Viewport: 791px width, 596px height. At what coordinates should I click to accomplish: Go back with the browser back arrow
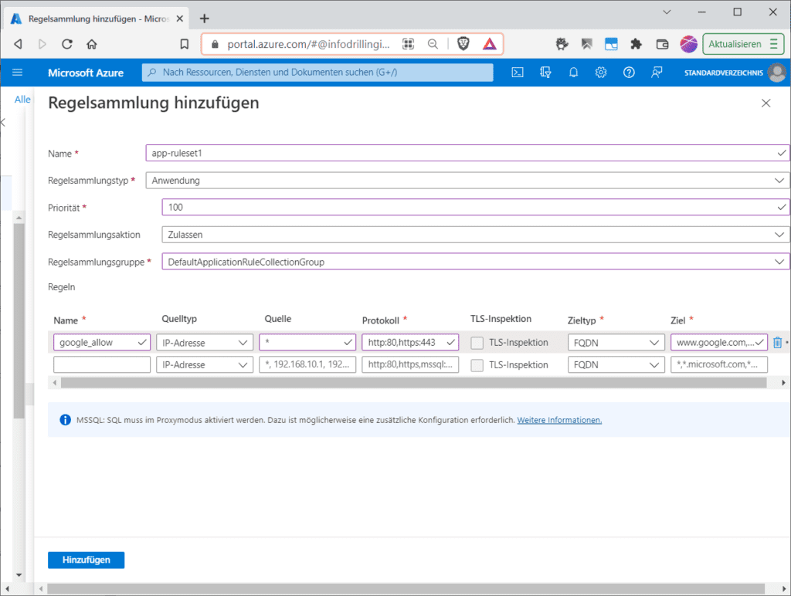19,44
